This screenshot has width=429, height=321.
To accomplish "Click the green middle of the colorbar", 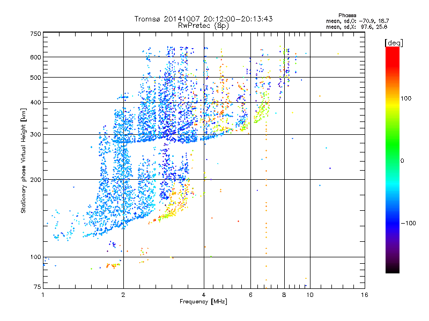I will [393, 144].
